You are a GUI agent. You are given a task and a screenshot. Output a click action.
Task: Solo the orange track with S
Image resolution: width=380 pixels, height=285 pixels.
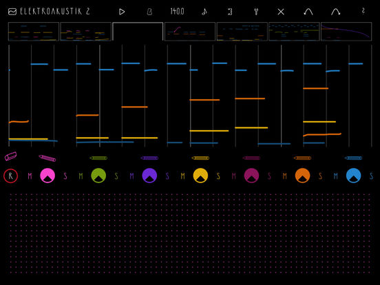tap(320, 176)
